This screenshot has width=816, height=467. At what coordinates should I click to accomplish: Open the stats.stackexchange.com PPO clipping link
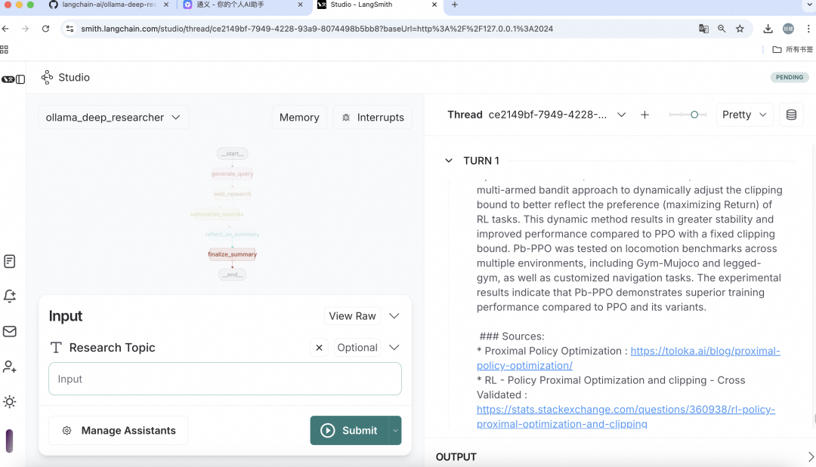pyautogui.click(x=626, y=416)
